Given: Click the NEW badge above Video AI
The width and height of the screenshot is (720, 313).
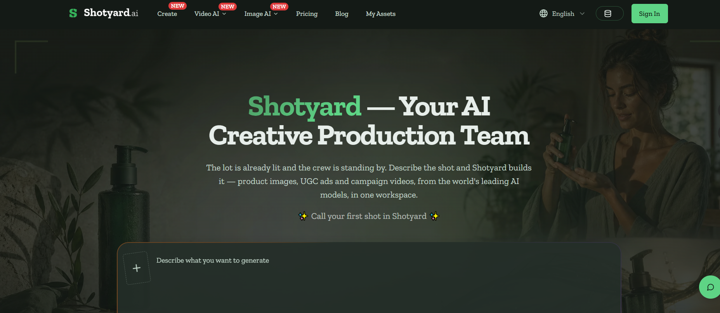Looking at the screenshot, I should coord(227,7).
